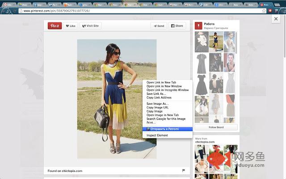Share pin on Facebook
The height and width of the screenshot is (179, 286).
point(177,26)
